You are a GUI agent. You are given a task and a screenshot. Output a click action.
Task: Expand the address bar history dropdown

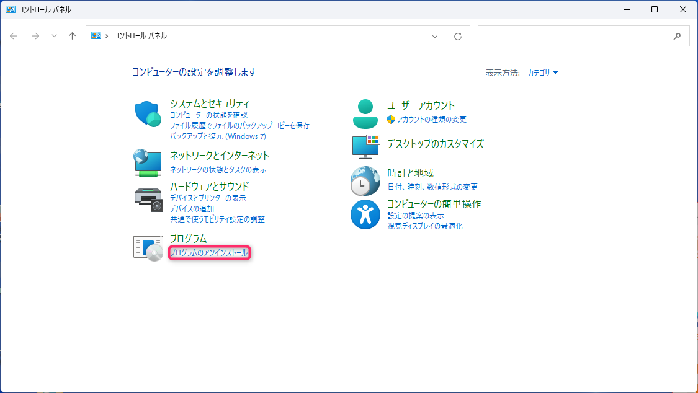tap(435, 37)
